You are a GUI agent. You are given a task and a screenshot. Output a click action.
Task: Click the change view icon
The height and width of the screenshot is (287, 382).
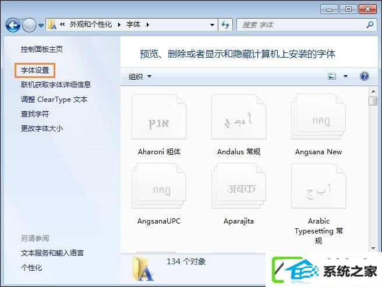(x=332, y=76)
